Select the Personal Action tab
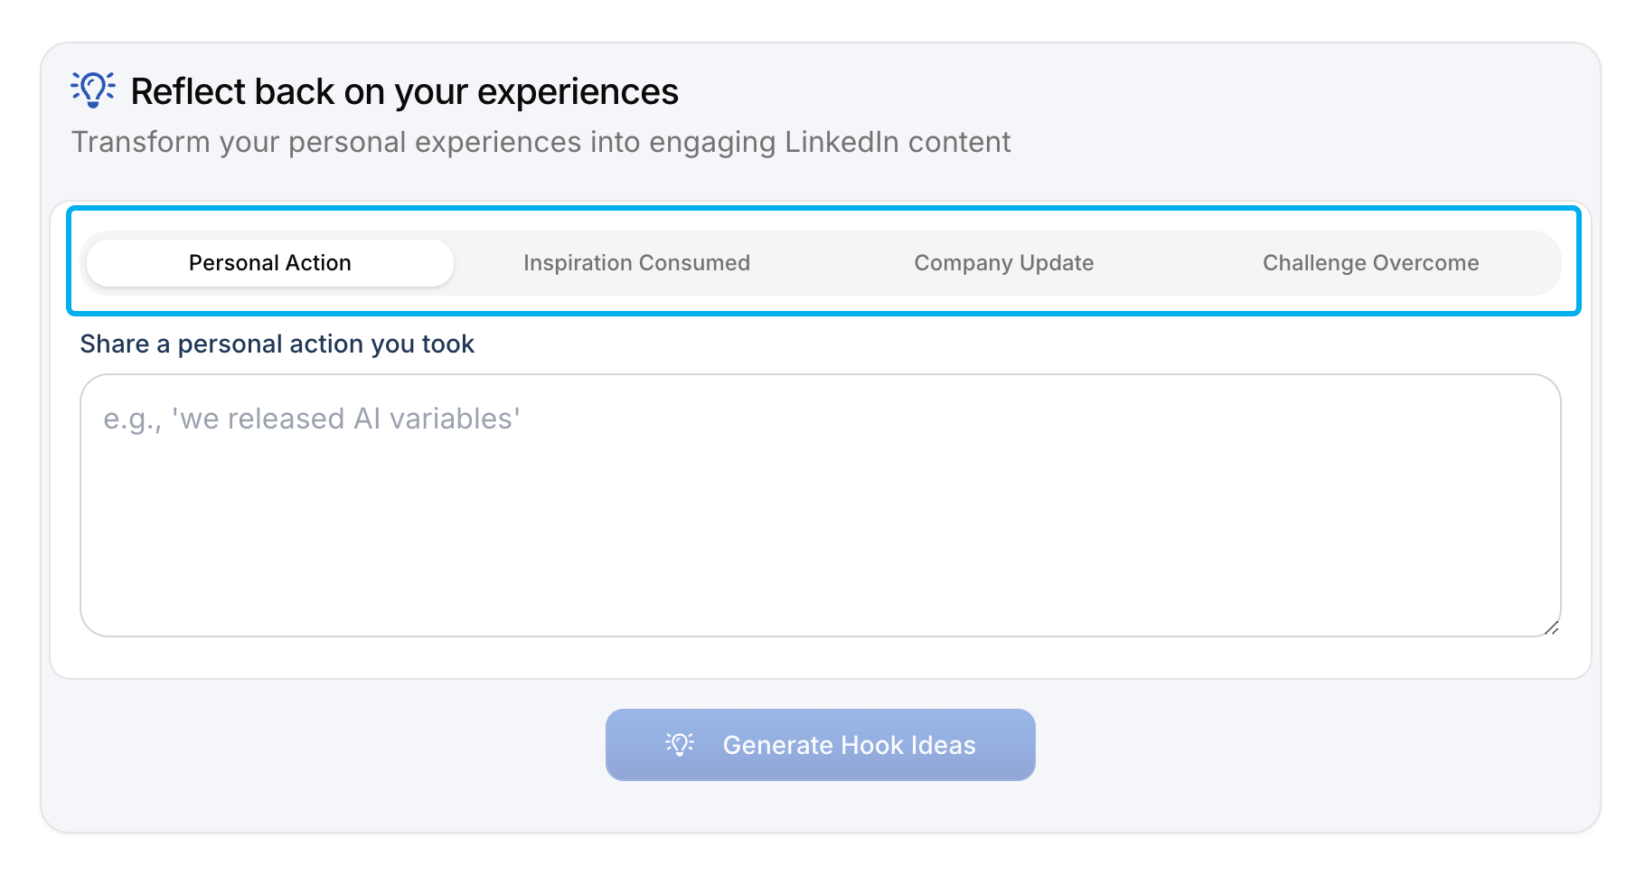Viewport: 1645px width, 895px height. click(x=269, y=263)
